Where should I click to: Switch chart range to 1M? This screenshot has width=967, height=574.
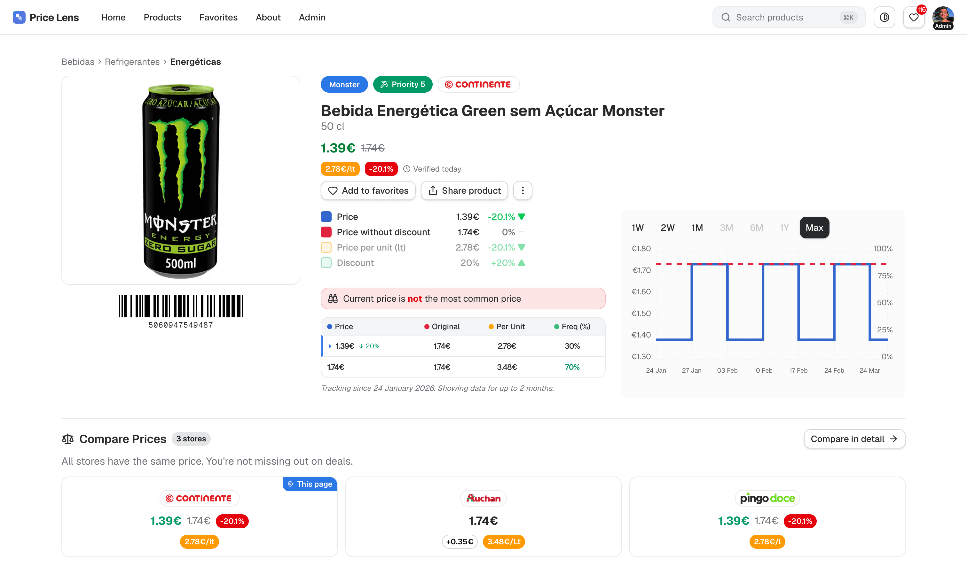click(x=697, y=228)
